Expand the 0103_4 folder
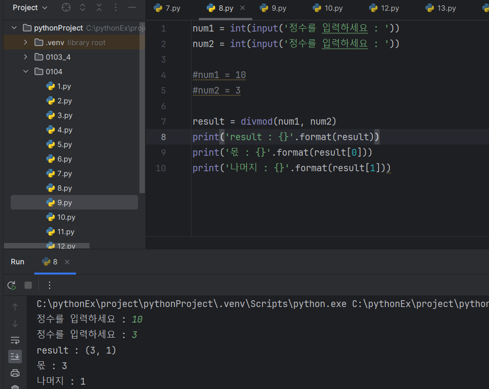Image resolution: width=489 pixels, height=389 pixels. (x=26, y=57)
